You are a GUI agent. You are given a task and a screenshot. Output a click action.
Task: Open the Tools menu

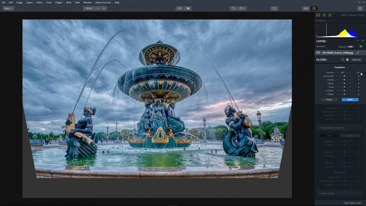[x=49, y=3]
